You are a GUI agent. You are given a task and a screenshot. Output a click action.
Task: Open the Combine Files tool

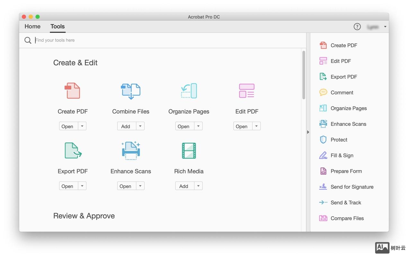pos(130,91)
